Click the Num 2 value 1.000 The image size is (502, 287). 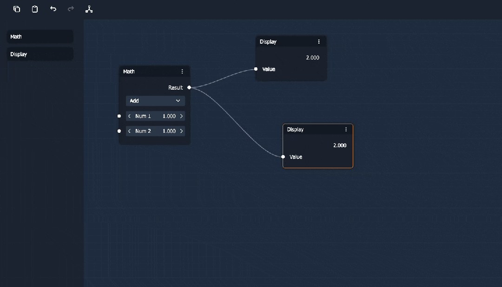[169, 131]
